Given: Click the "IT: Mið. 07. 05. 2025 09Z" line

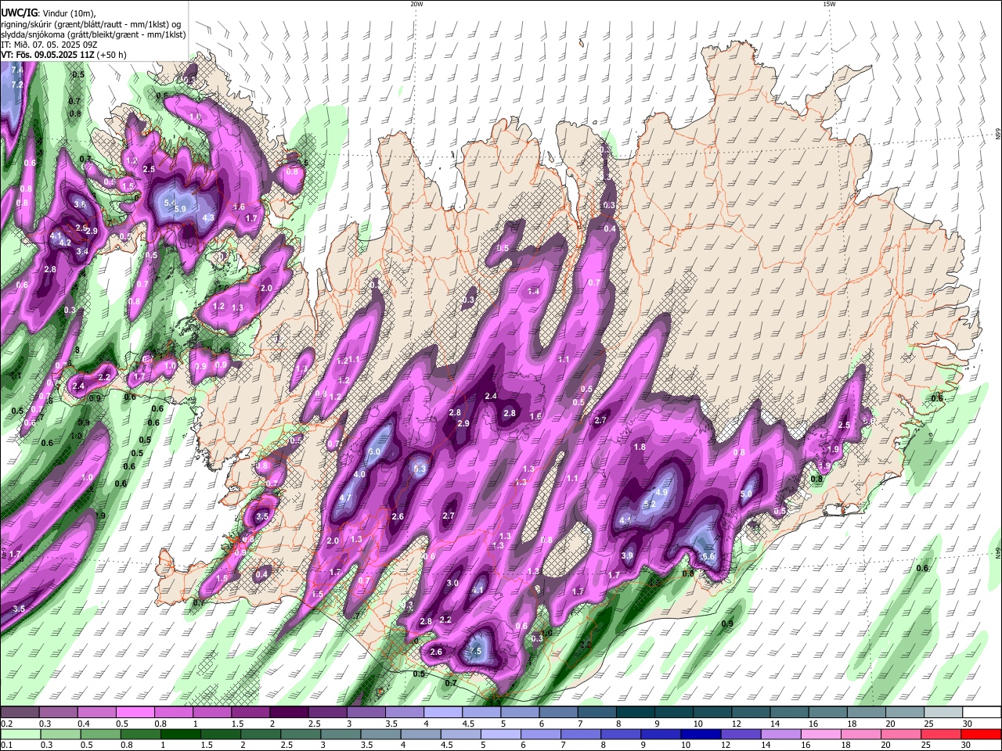Looking at the screenshot, I should tap(49, 45).
